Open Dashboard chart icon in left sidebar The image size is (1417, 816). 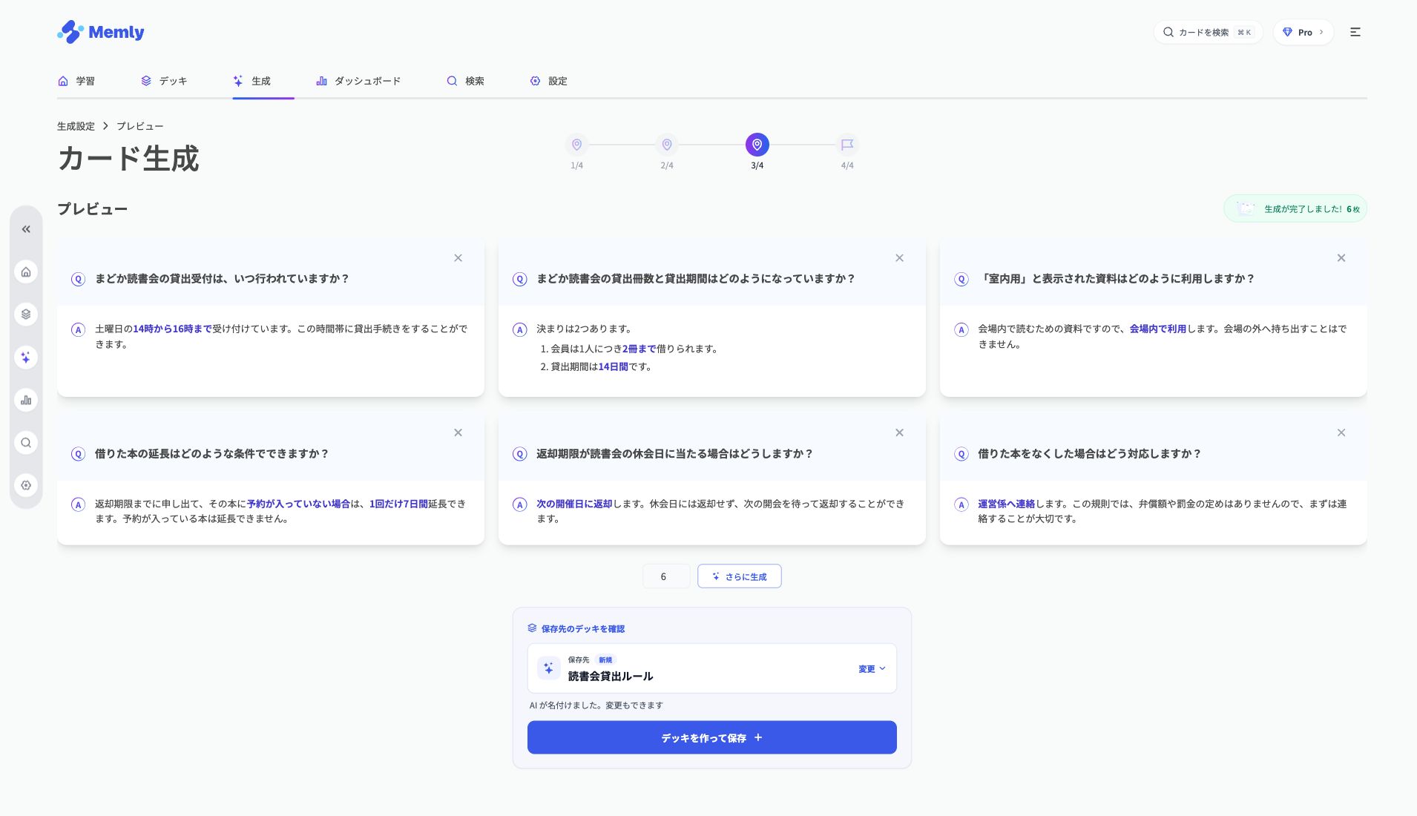[26, 400]
